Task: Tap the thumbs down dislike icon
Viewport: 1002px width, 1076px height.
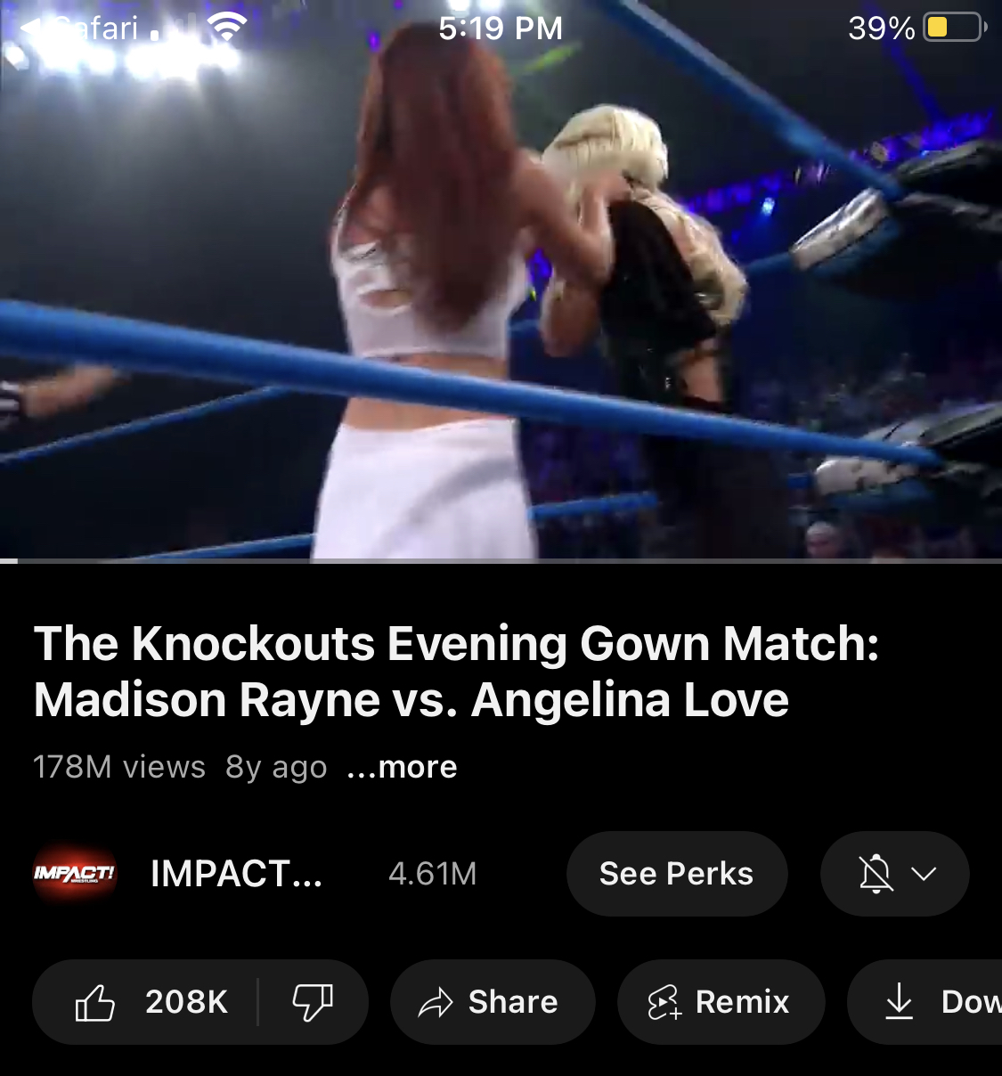Action: point(313,1002)
